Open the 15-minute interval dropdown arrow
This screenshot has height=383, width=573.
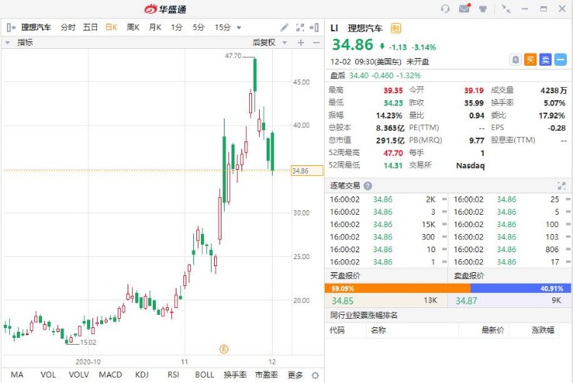[239, 28]
